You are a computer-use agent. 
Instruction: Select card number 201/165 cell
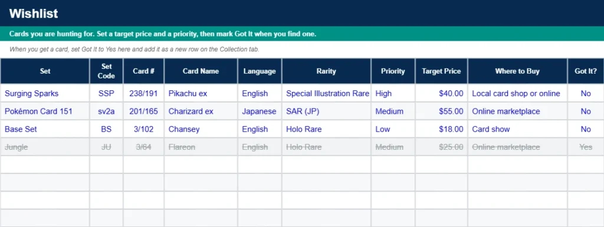point(144,111)
